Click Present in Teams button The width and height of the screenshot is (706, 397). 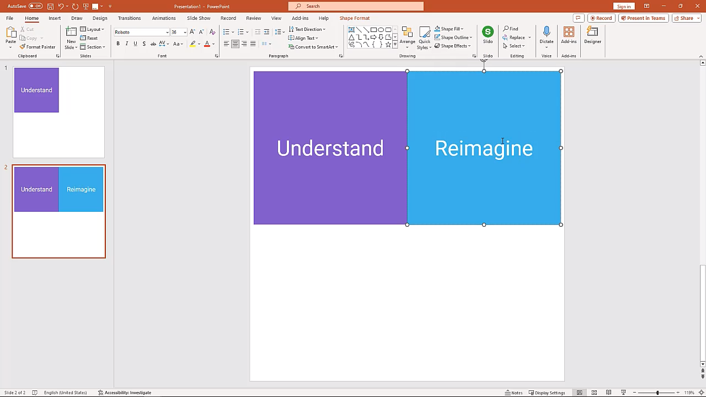coord(643,18)
